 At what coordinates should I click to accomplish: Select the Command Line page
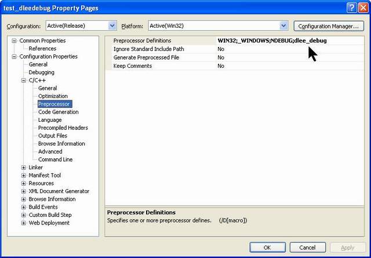click(x=56, y=159)
